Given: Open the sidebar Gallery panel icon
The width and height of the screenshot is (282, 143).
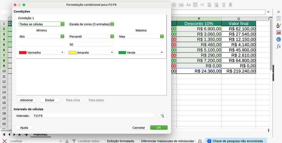Looking at the screenshot, I should point(278,32).
